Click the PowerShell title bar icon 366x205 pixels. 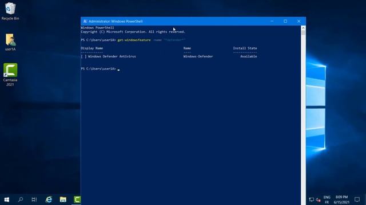coord(85,21)
